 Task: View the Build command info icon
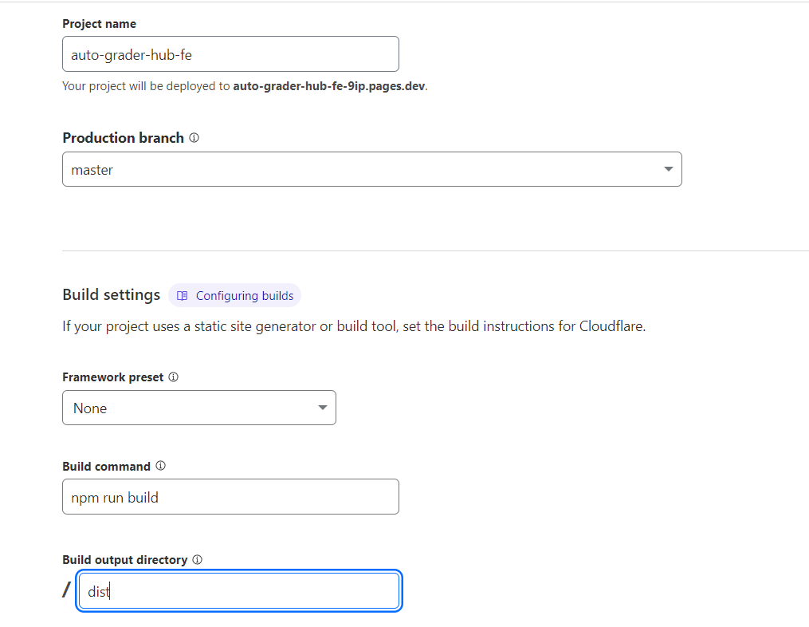coord(160,466)
